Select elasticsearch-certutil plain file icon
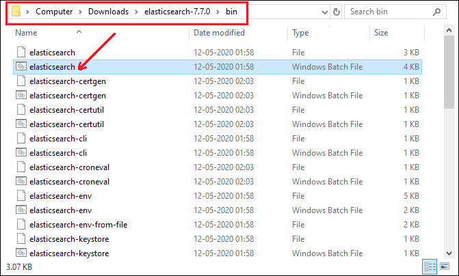The image size is (459, 276). coord(21,109)
